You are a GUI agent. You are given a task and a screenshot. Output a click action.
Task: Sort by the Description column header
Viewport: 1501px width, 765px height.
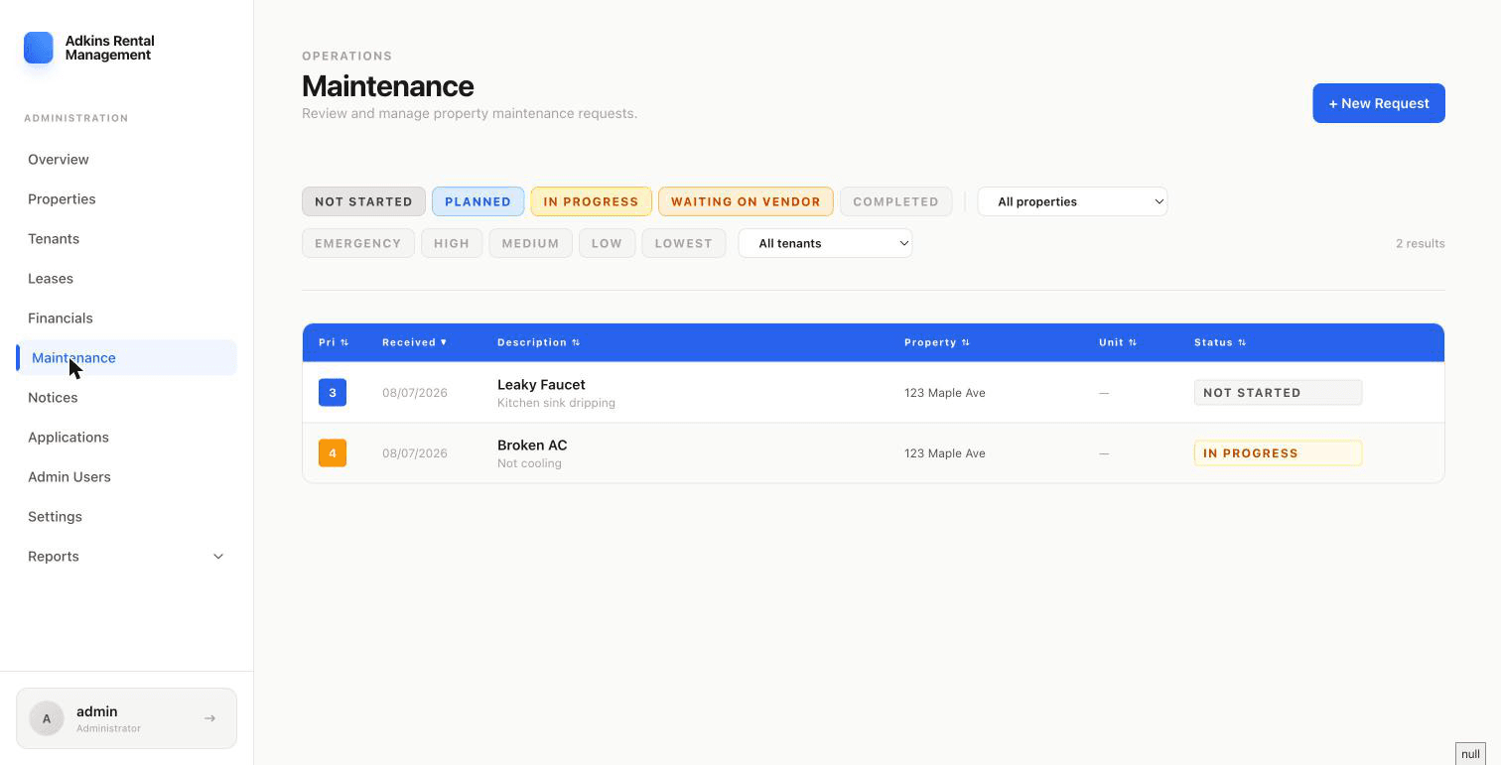pos(538,342)
